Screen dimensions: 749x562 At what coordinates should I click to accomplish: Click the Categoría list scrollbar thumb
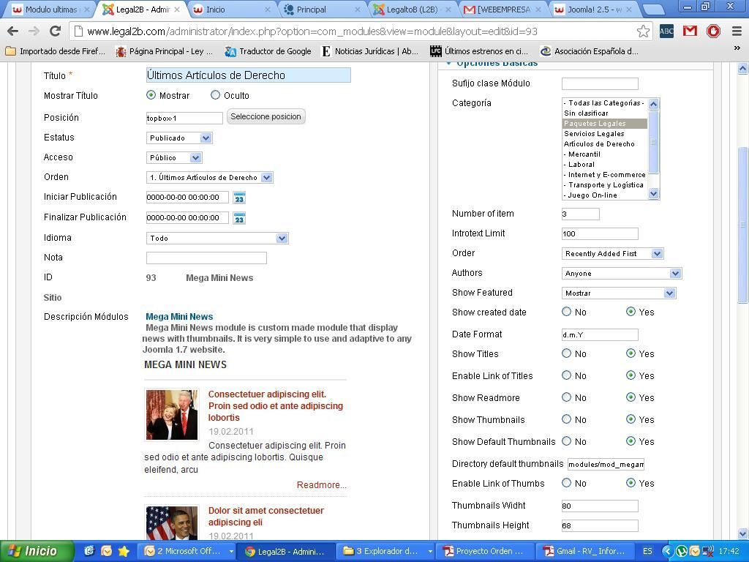tap(653, 142)
